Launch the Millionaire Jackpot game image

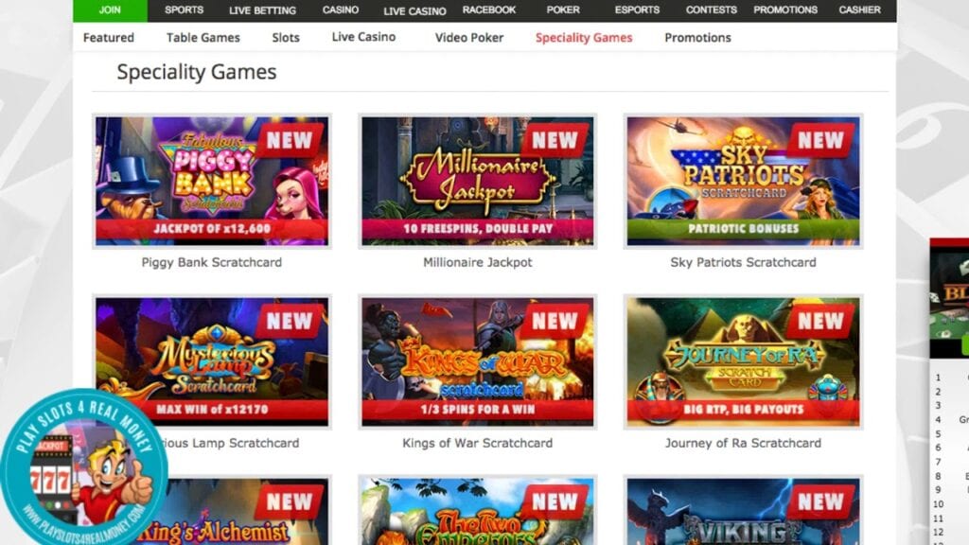click(478, 181)
